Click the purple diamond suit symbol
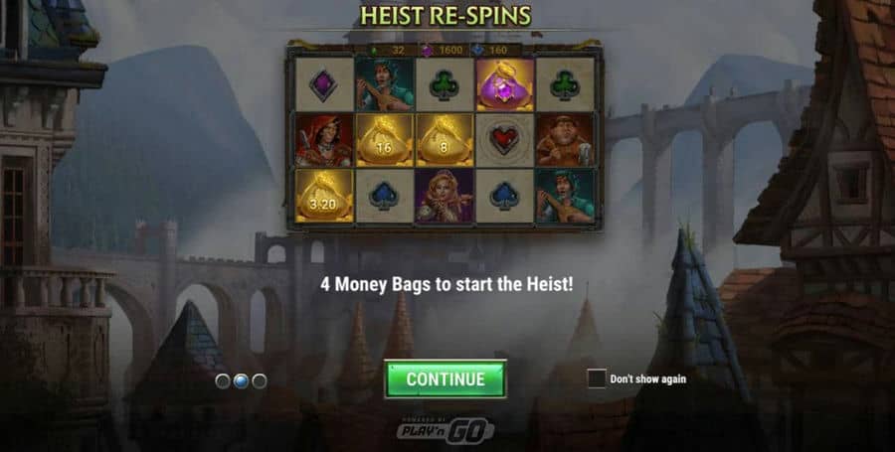The width and height of the screenshot is (895, 452). 324,84
